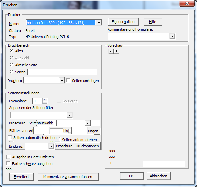Click the Hilfe button
The width and height of the screenshot is (197, 187).
(153, 22)
